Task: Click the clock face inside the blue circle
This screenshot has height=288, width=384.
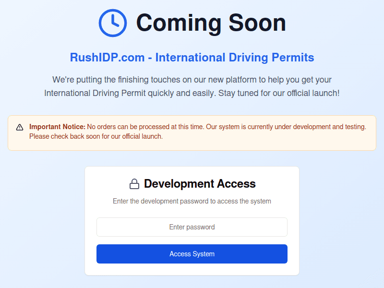Action: 113,23
